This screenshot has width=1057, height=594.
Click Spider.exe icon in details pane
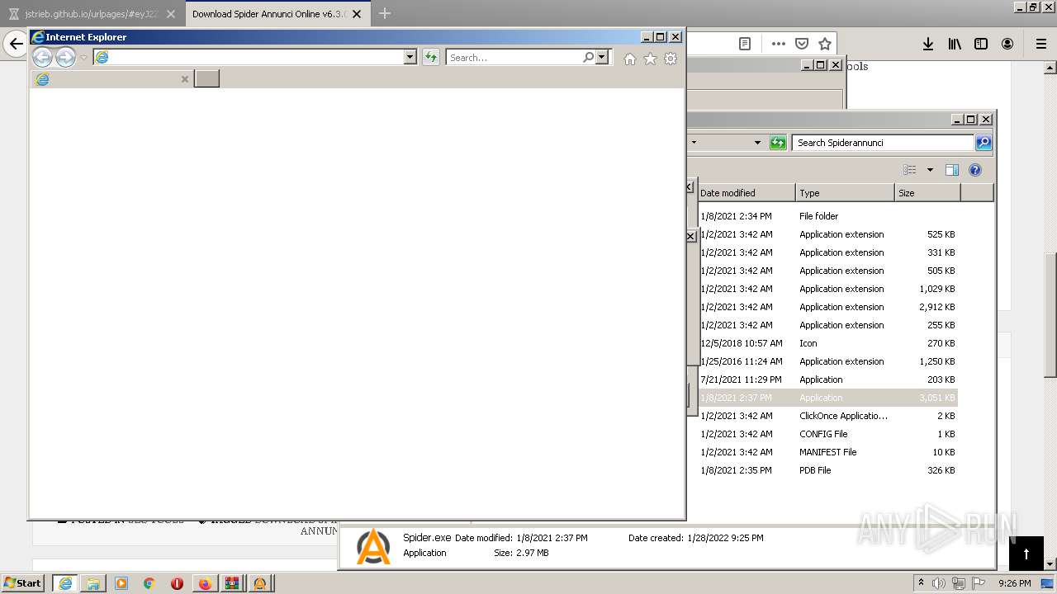[372, 546]
